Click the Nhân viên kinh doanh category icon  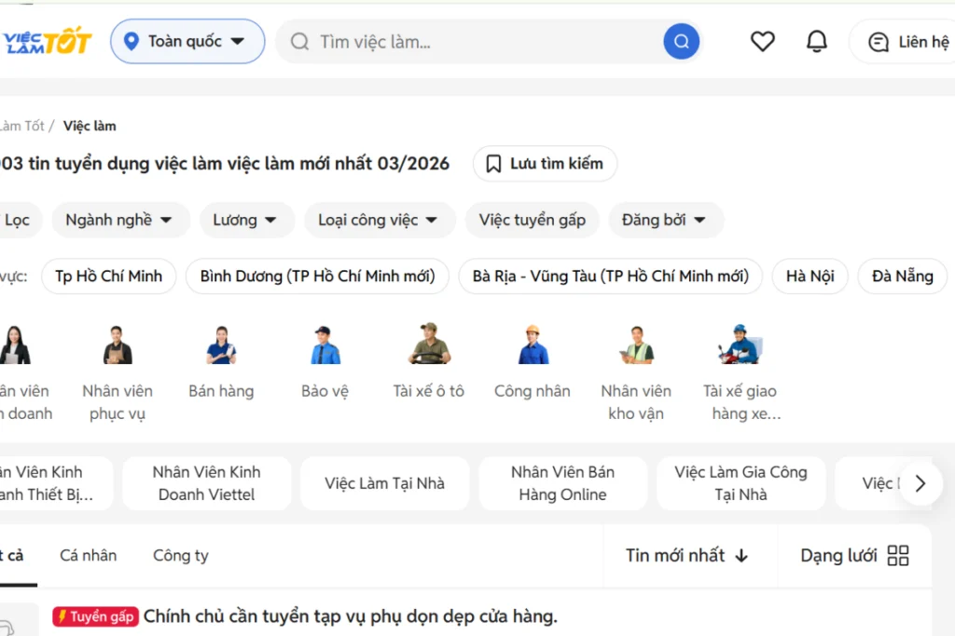pyautogui.click(x=15, y=345)
